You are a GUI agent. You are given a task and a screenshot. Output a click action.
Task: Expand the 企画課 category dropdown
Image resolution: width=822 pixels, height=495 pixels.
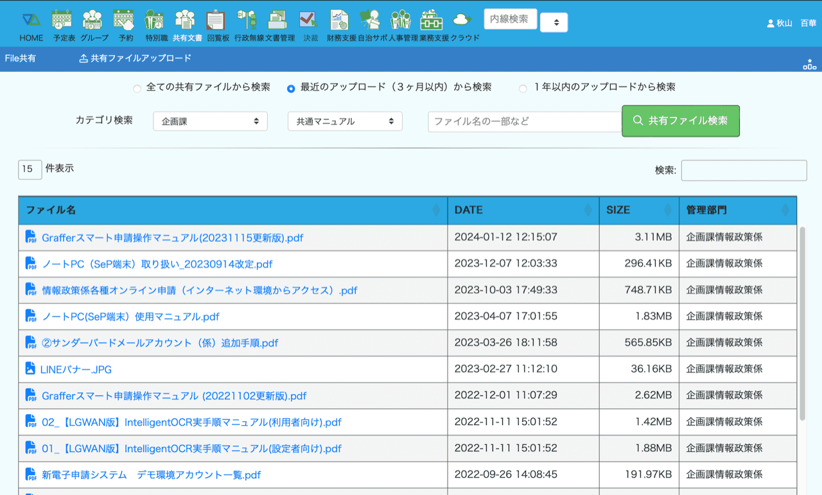point(210,121)
